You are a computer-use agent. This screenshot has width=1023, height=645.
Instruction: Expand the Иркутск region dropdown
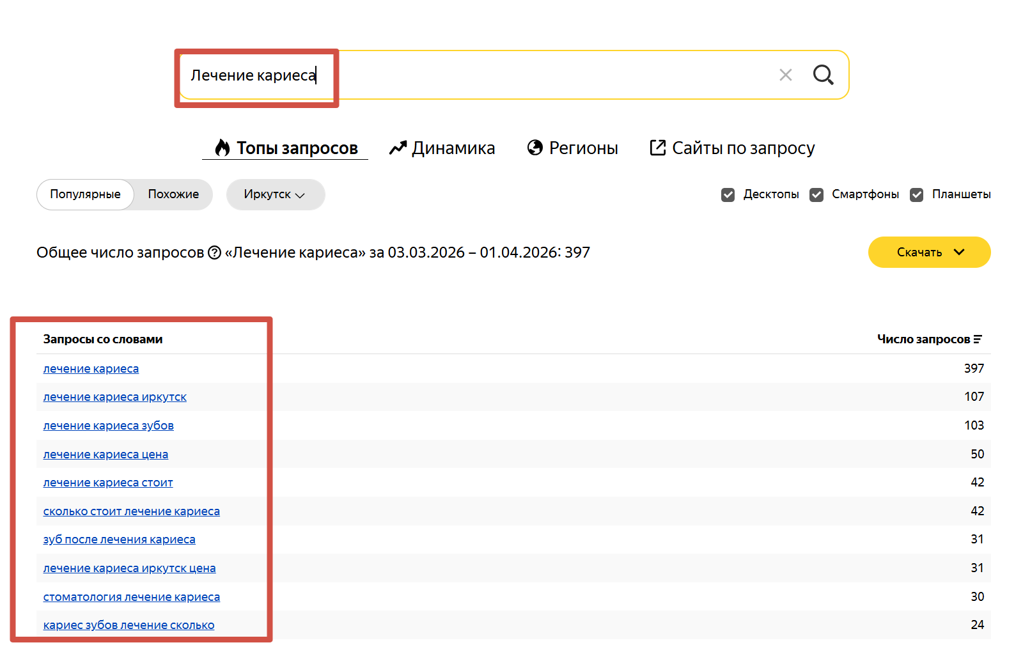[x=275, y=194]
